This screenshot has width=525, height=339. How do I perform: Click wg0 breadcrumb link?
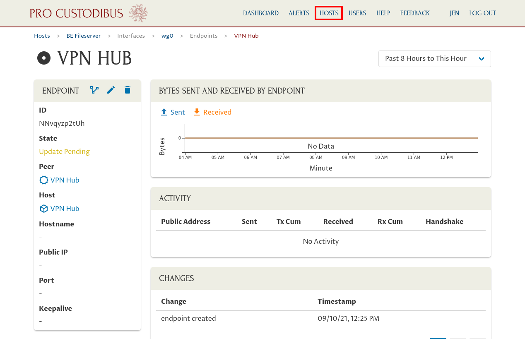(167, 36)
